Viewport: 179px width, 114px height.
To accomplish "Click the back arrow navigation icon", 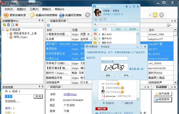I will click(x=88, y=15).
